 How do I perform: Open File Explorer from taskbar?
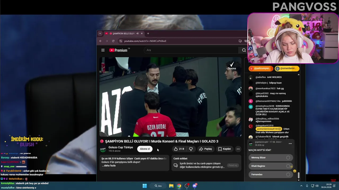point(171,186)
